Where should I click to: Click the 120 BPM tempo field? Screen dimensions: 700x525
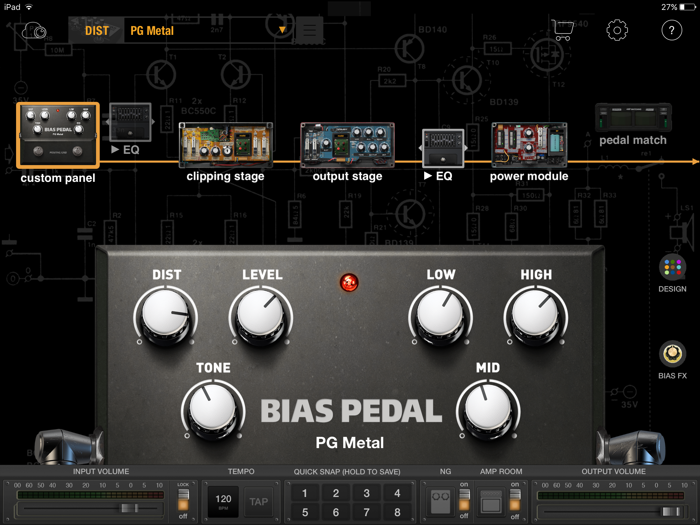pos(223,501)
